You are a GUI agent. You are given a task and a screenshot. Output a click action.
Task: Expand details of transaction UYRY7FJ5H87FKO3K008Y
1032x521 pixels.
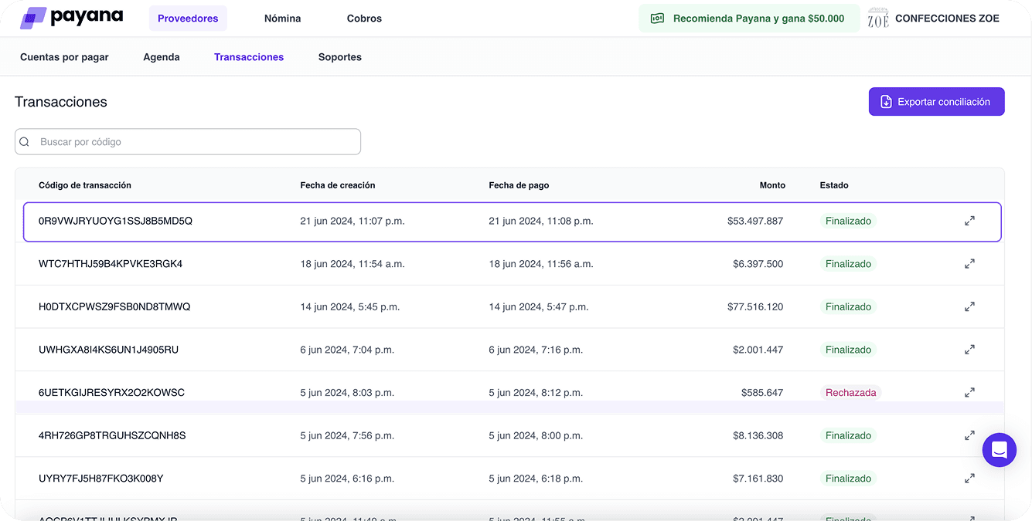coord(969,478)
